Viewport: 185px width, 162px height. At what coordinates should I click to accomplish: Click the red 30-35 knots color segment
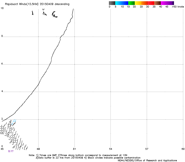[151, 3]
